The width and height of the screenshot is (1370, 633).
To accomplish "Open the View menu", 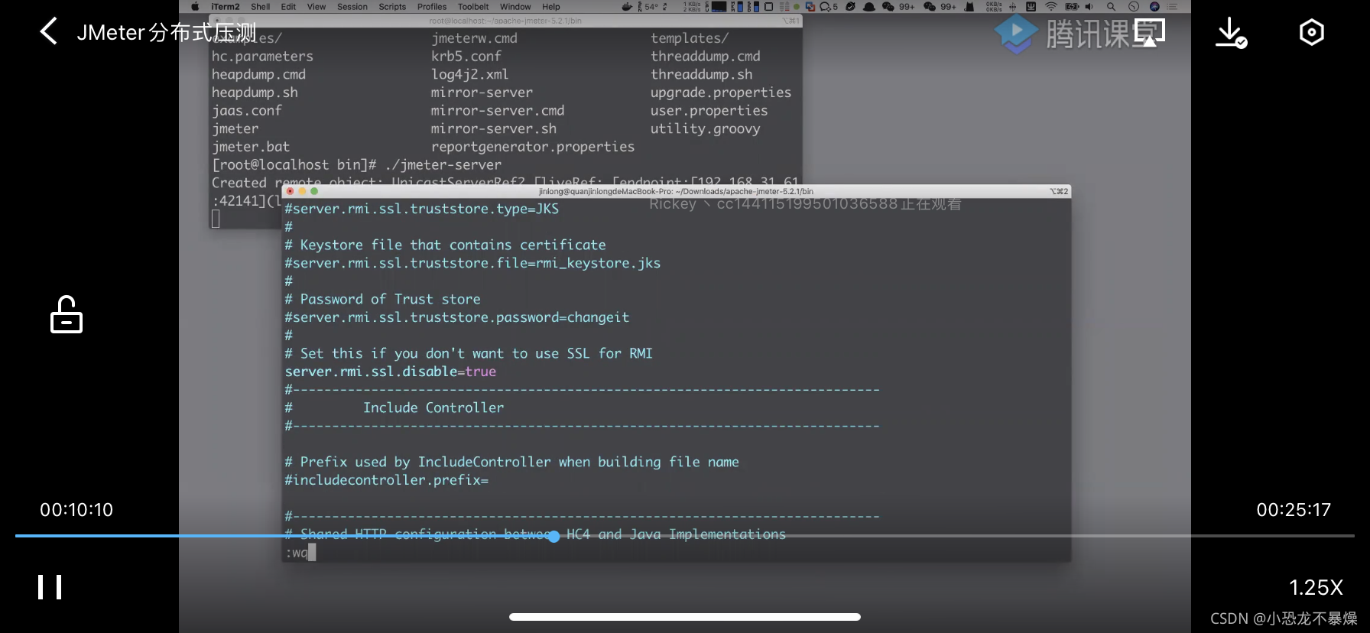I will 317,7.
